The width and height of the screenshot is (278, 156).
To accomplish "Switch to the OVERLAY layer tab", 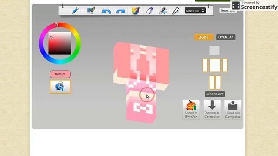I will point(226,37).
